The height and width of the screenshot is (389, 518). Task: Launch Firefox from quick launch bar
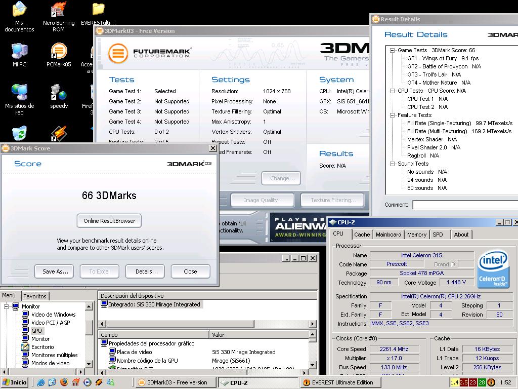click(64, 382)
